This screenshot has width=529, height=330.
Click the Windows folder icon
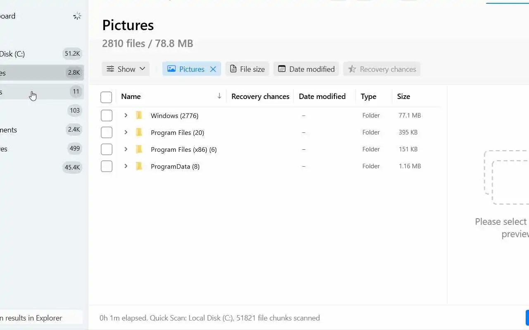139,115
